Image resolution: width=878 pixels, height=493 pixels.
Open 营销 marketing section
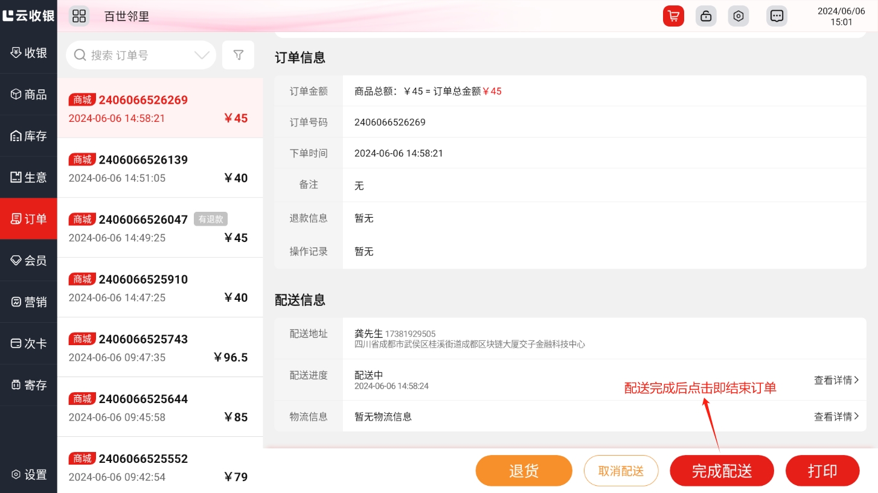pyautogui.click(x=28, y=302)
